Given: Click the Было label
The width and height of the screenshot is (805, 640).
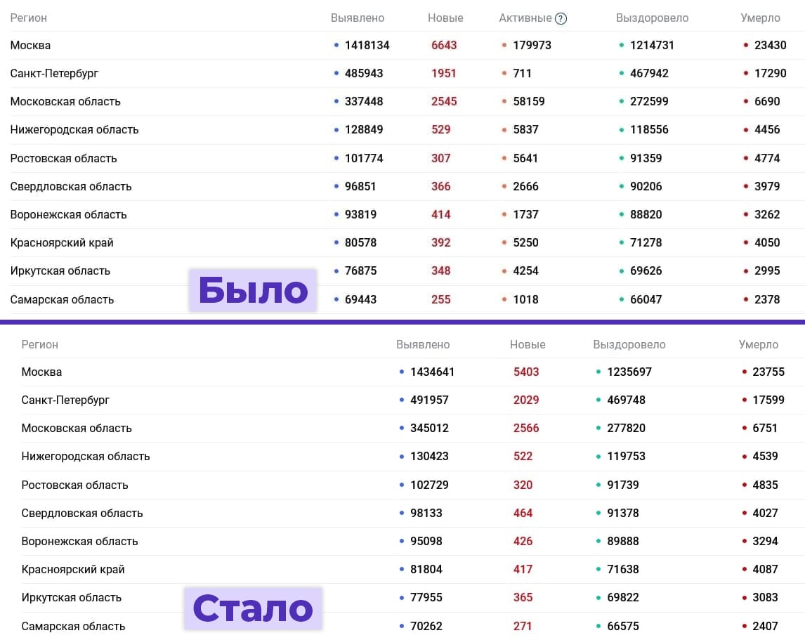Looking at the screenshot, I should (x=253, y=290).
